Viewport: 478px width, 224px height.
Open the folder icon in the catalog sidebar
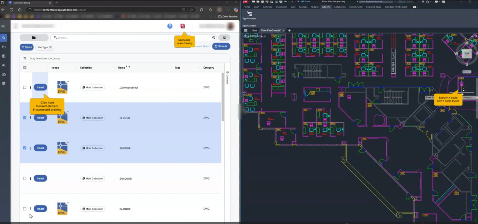pos(4,47)
